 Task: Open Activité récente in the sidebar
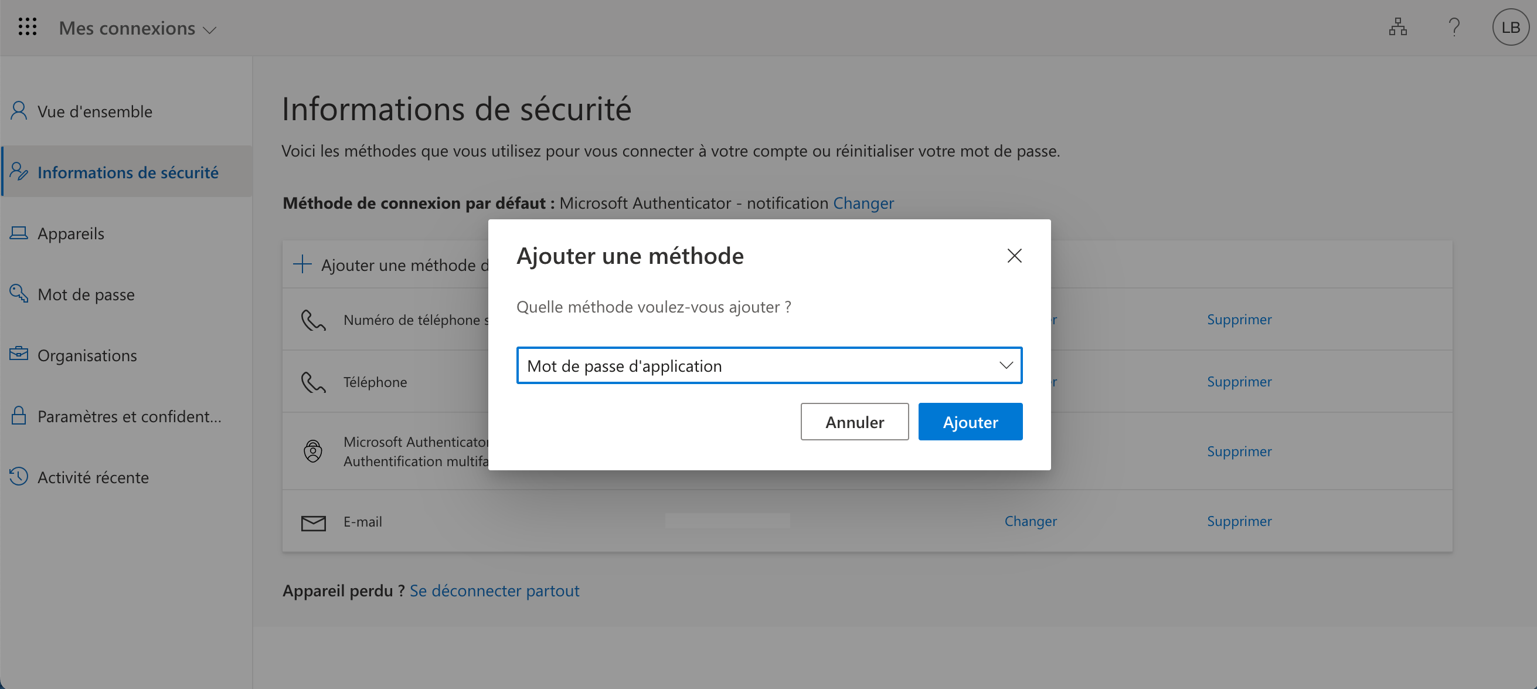click(x=93, y=477)
